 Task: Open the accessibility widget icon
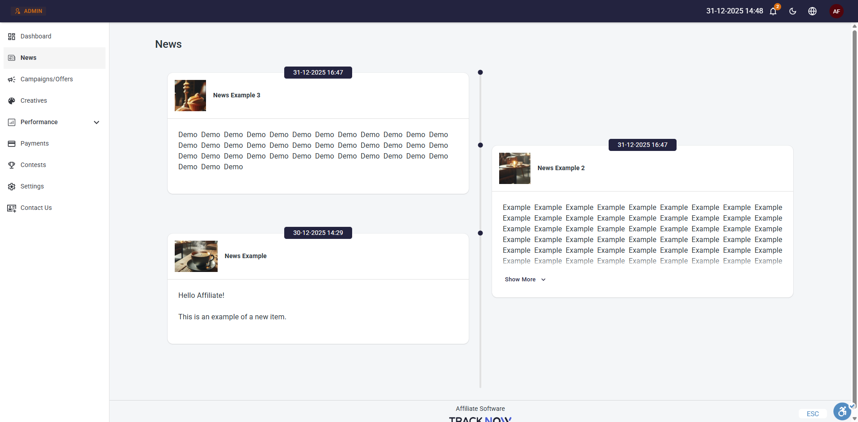(x=842, y=411)
